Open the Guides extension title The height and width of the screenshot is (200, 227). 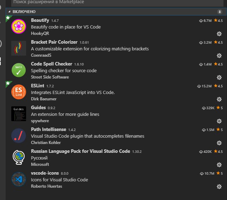pos(38,108)
